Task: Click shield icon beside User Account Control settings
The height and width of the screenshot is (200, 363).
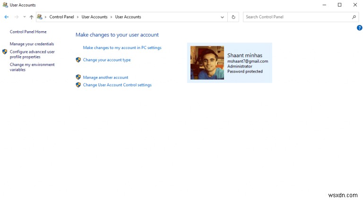Action: (x=78, y=85)
